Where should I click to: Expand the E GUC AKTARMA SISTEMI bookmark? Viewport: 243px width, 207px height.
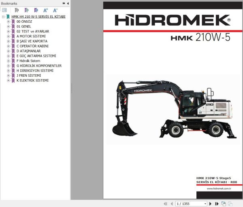[x=9, y=56]
